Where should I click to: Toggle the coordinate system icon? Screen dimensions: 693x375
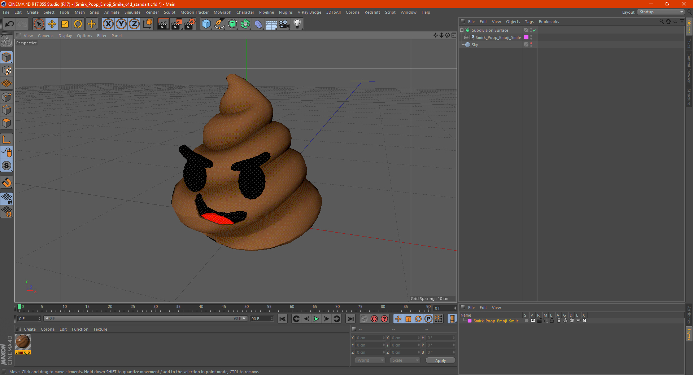click(x=148, y=24)
